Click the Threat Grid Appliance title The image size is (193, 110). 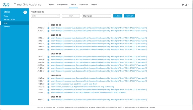click(28, 5)
